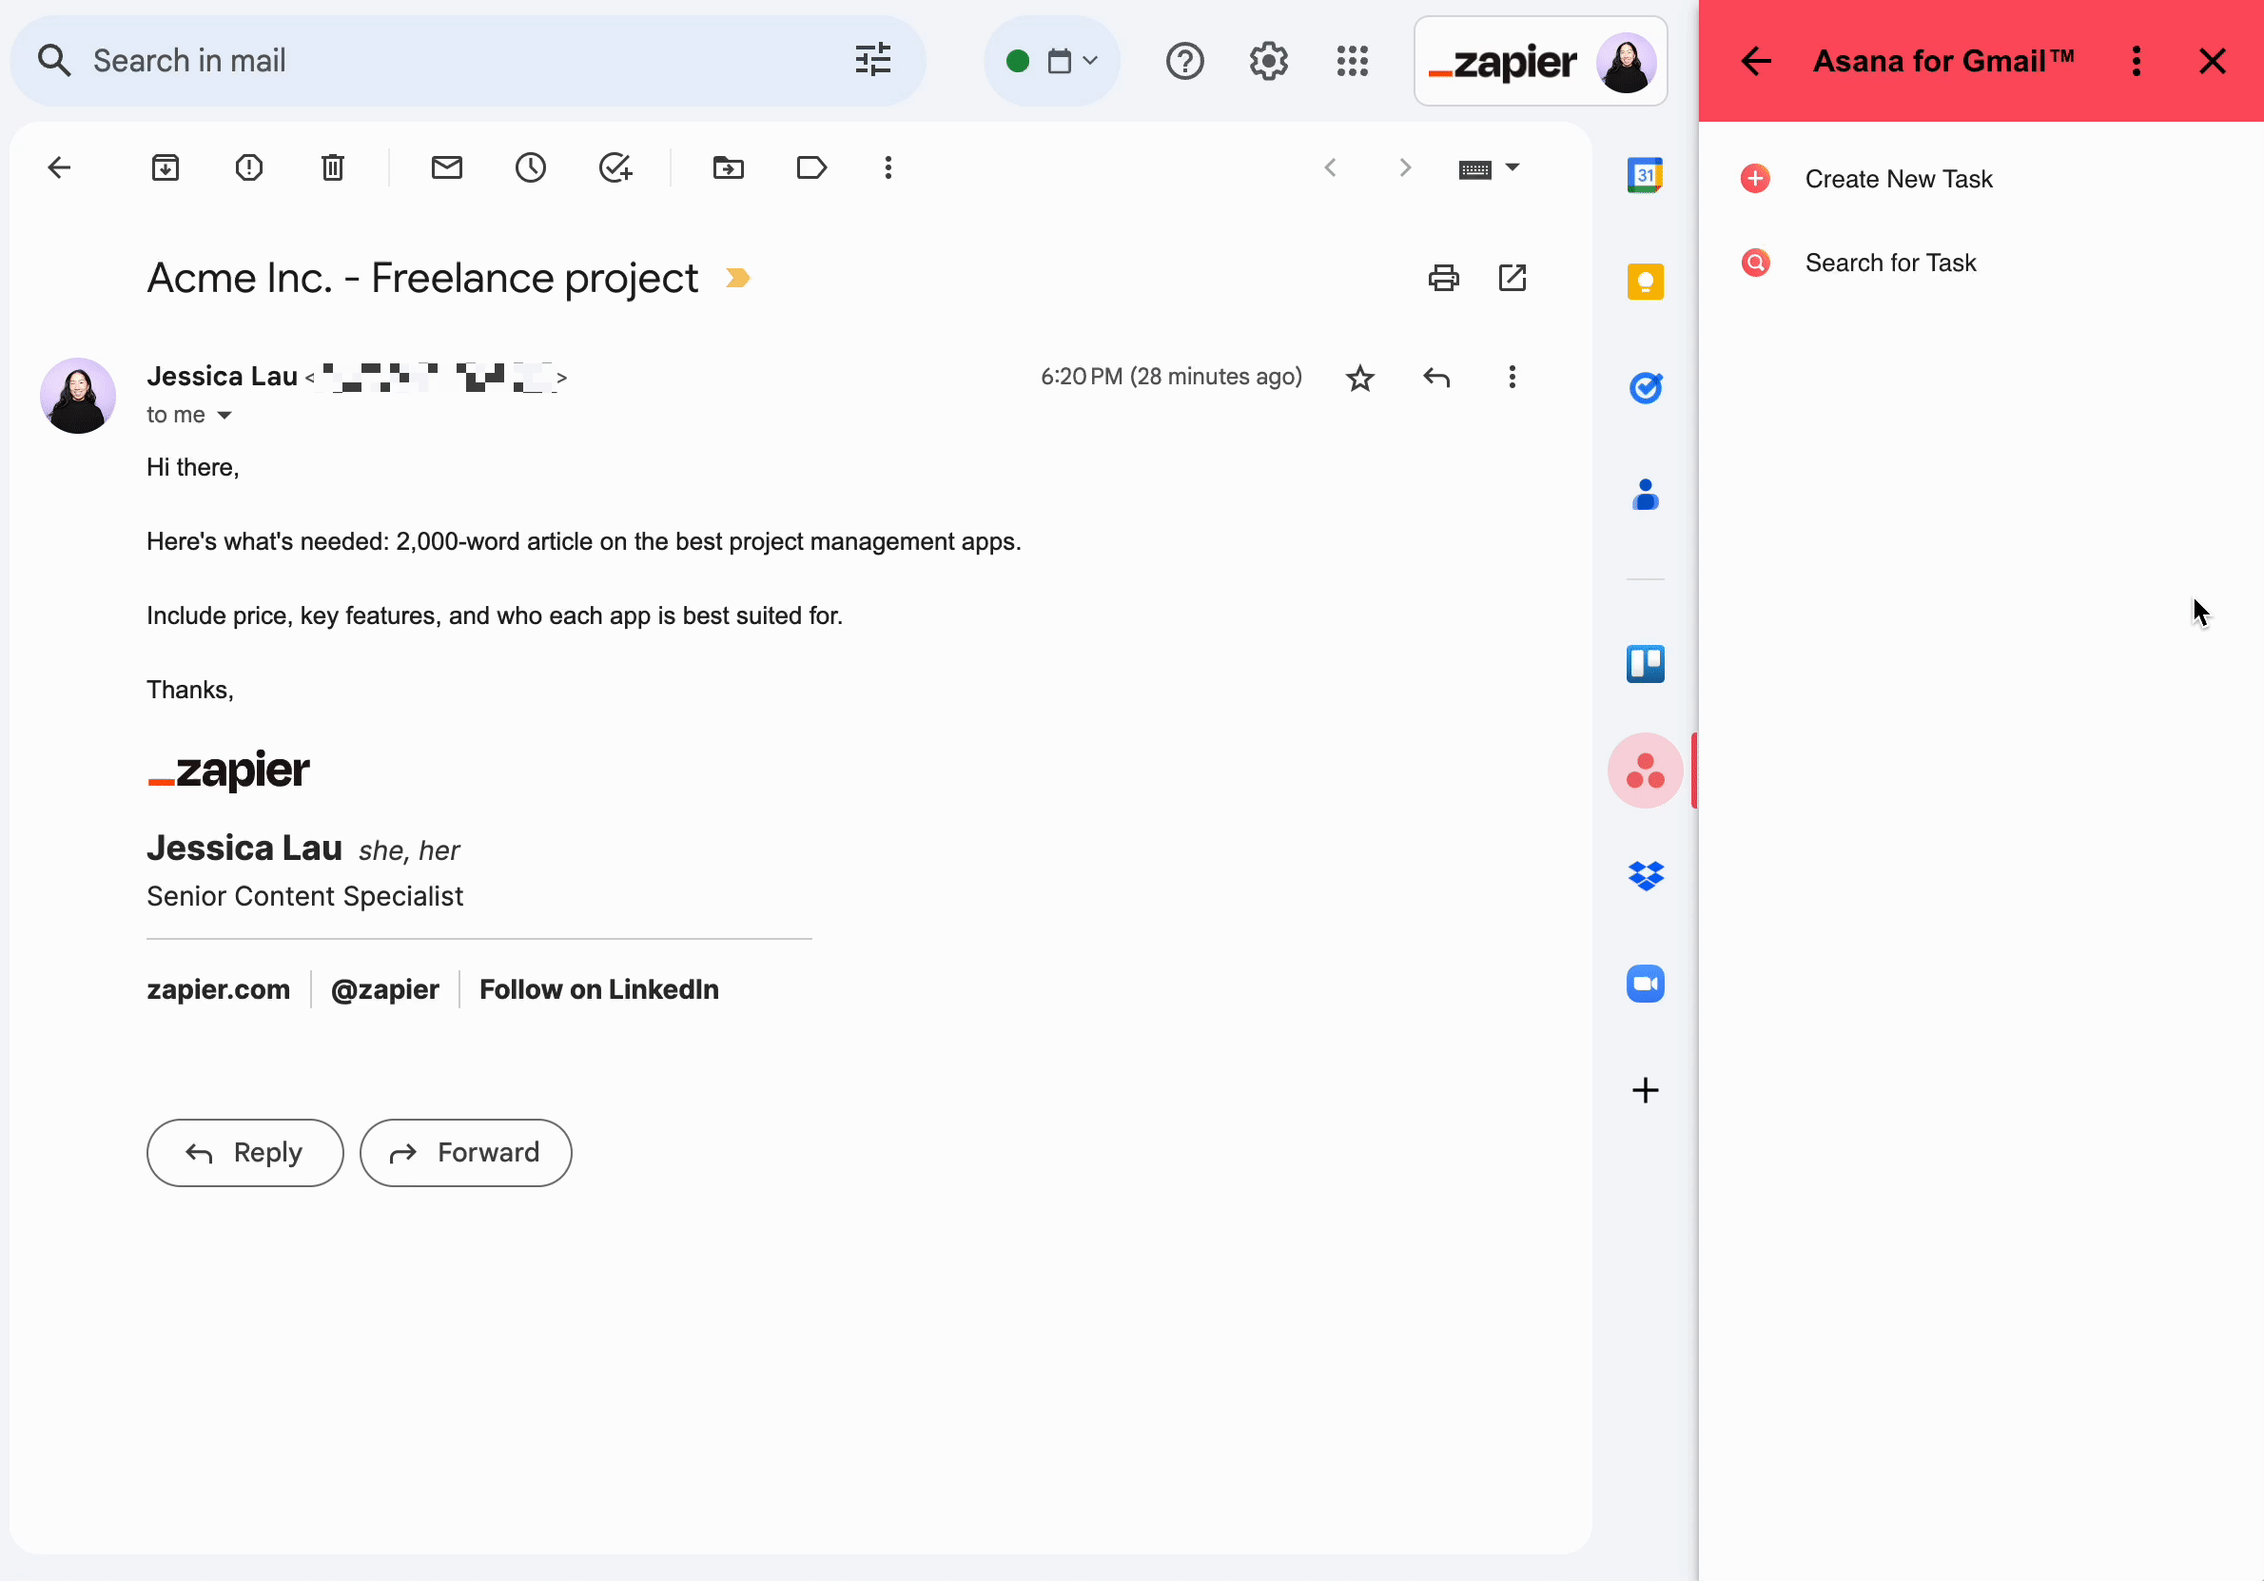Screen dimensions: 2264x1581
Task: Click the Dropbox sidebar icon
Action: click(x=1643, y=876)
